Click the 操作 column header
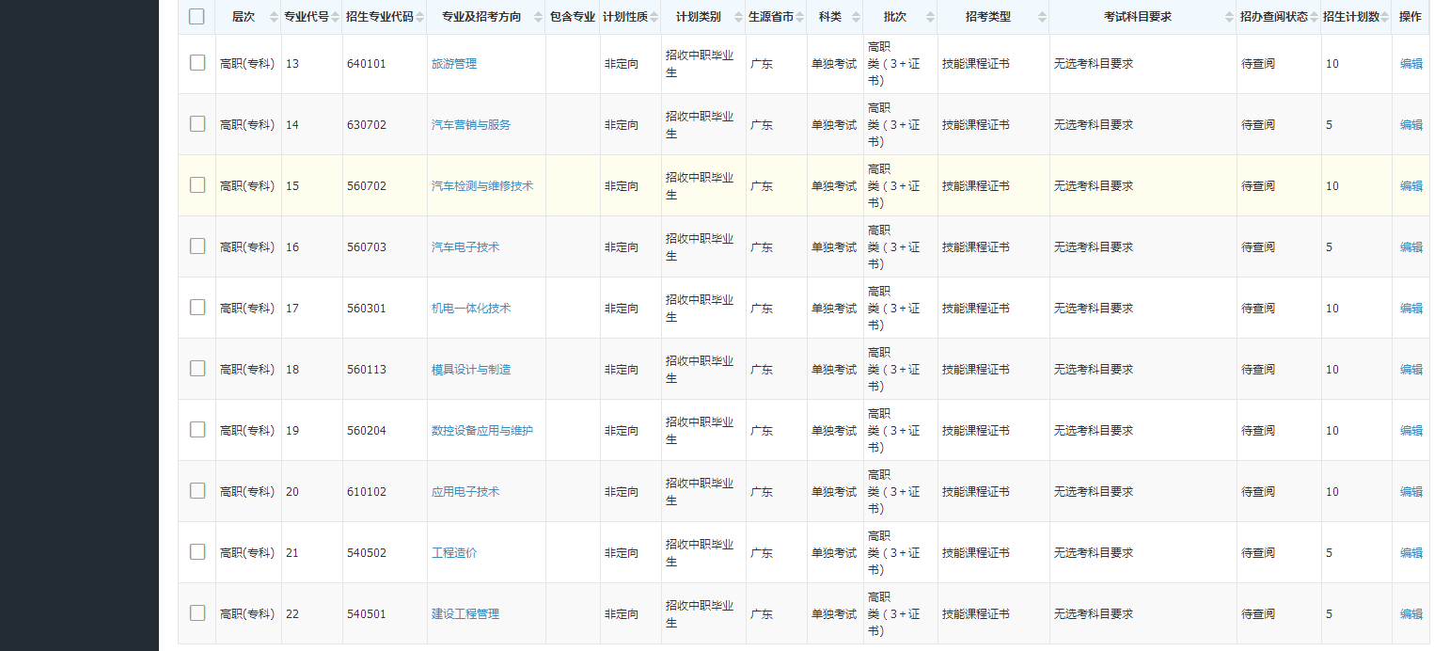 [1410, 17]
